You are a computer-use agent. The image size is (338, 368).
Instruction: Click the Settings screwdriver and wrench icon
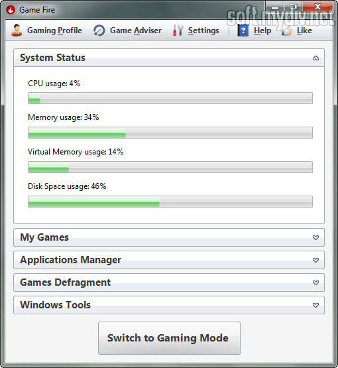click(178, 31)
